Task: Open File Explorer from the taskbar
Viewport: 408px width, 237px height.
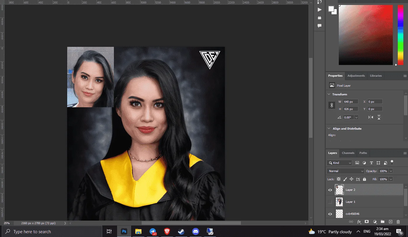Action: [138, 231]
